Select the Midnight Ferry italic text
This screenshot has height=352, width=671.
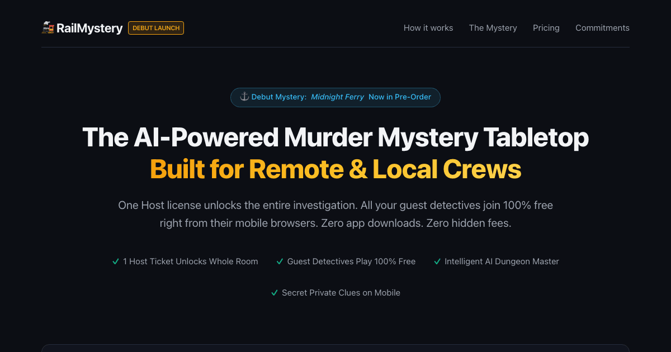tap(338, 97)
